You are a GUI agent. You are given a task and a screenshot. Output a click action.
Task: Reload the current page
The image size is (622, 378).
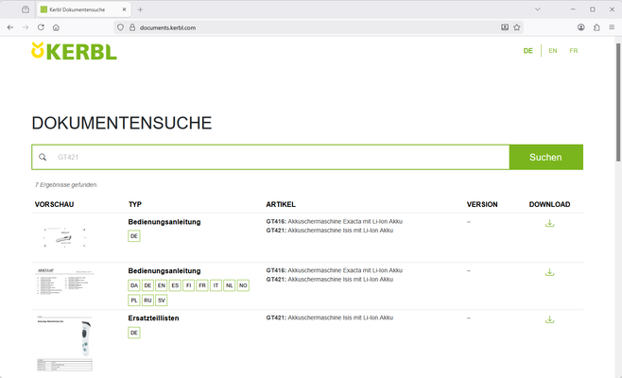41,27
